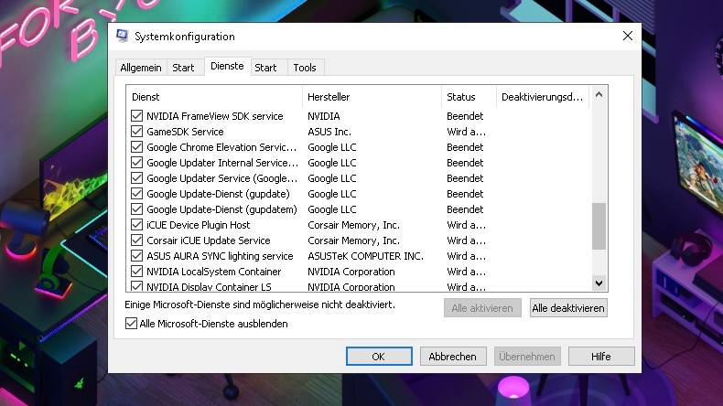Select the NVIDIA FrameView SDK service row
Screen dimensions: 723x406
click(x=359, y=116)
